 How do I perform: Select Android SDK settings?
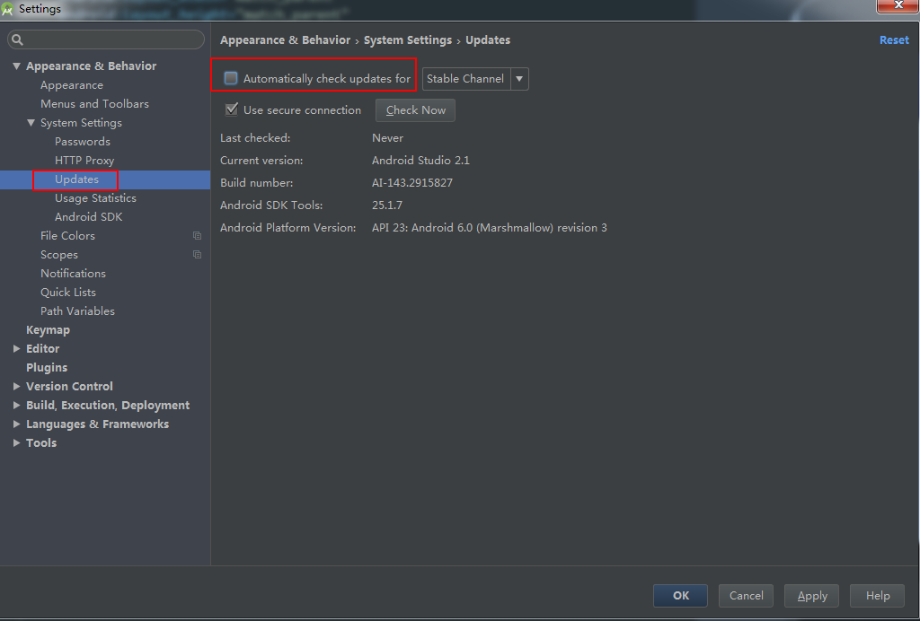89,217
